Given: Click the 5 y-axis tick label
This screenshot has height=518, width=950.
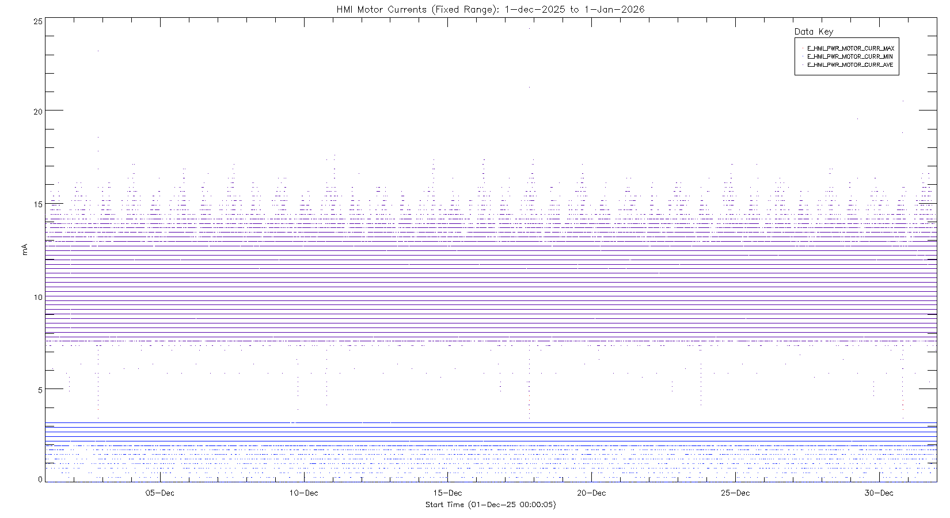Looking at the screenshot, I should [40, 390].
